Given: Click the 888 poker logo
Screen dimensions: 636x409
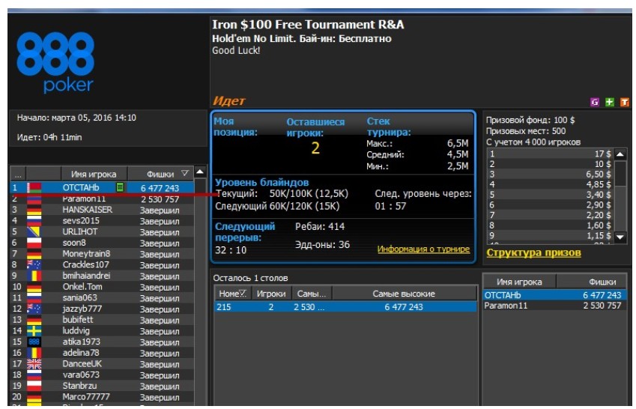Looking at the screenshot, I should (x=55, y=62).
